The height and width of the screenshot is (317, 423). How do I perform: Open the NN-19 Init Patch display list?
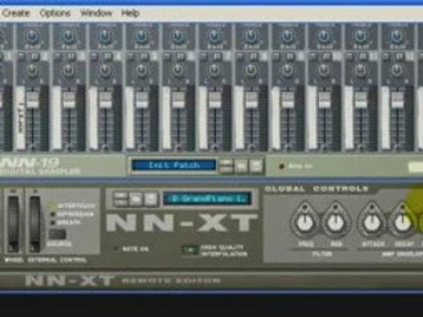pos(174,166)
